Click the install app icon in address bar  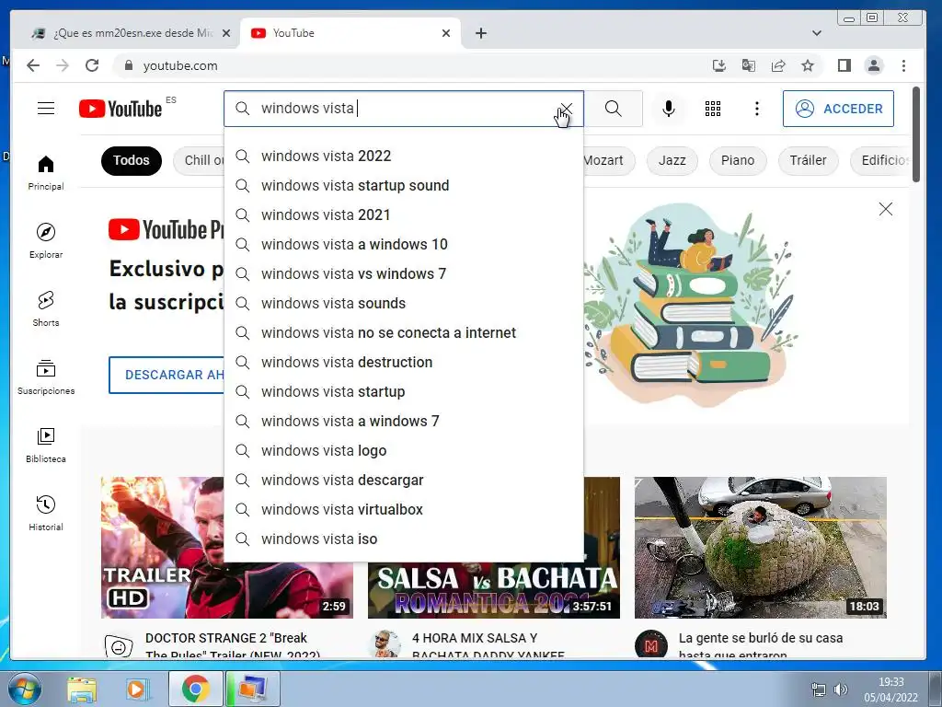click(x=718, y=65)
